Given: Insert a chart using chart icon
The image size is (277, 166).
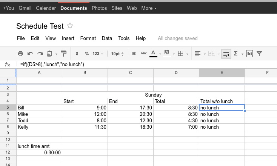Looking at the screenshot, I should (x=249, y=54).
